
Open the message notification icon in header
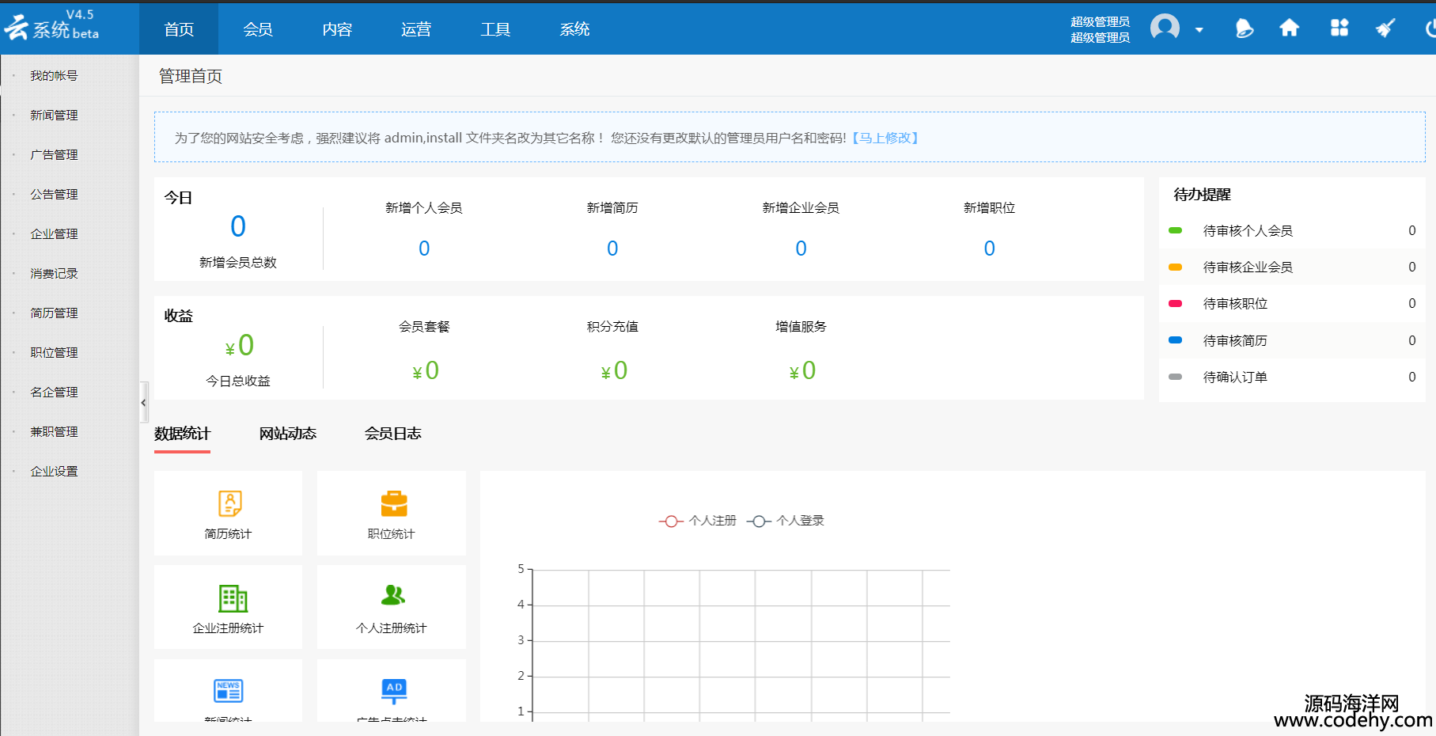(x=1244, y=28)
